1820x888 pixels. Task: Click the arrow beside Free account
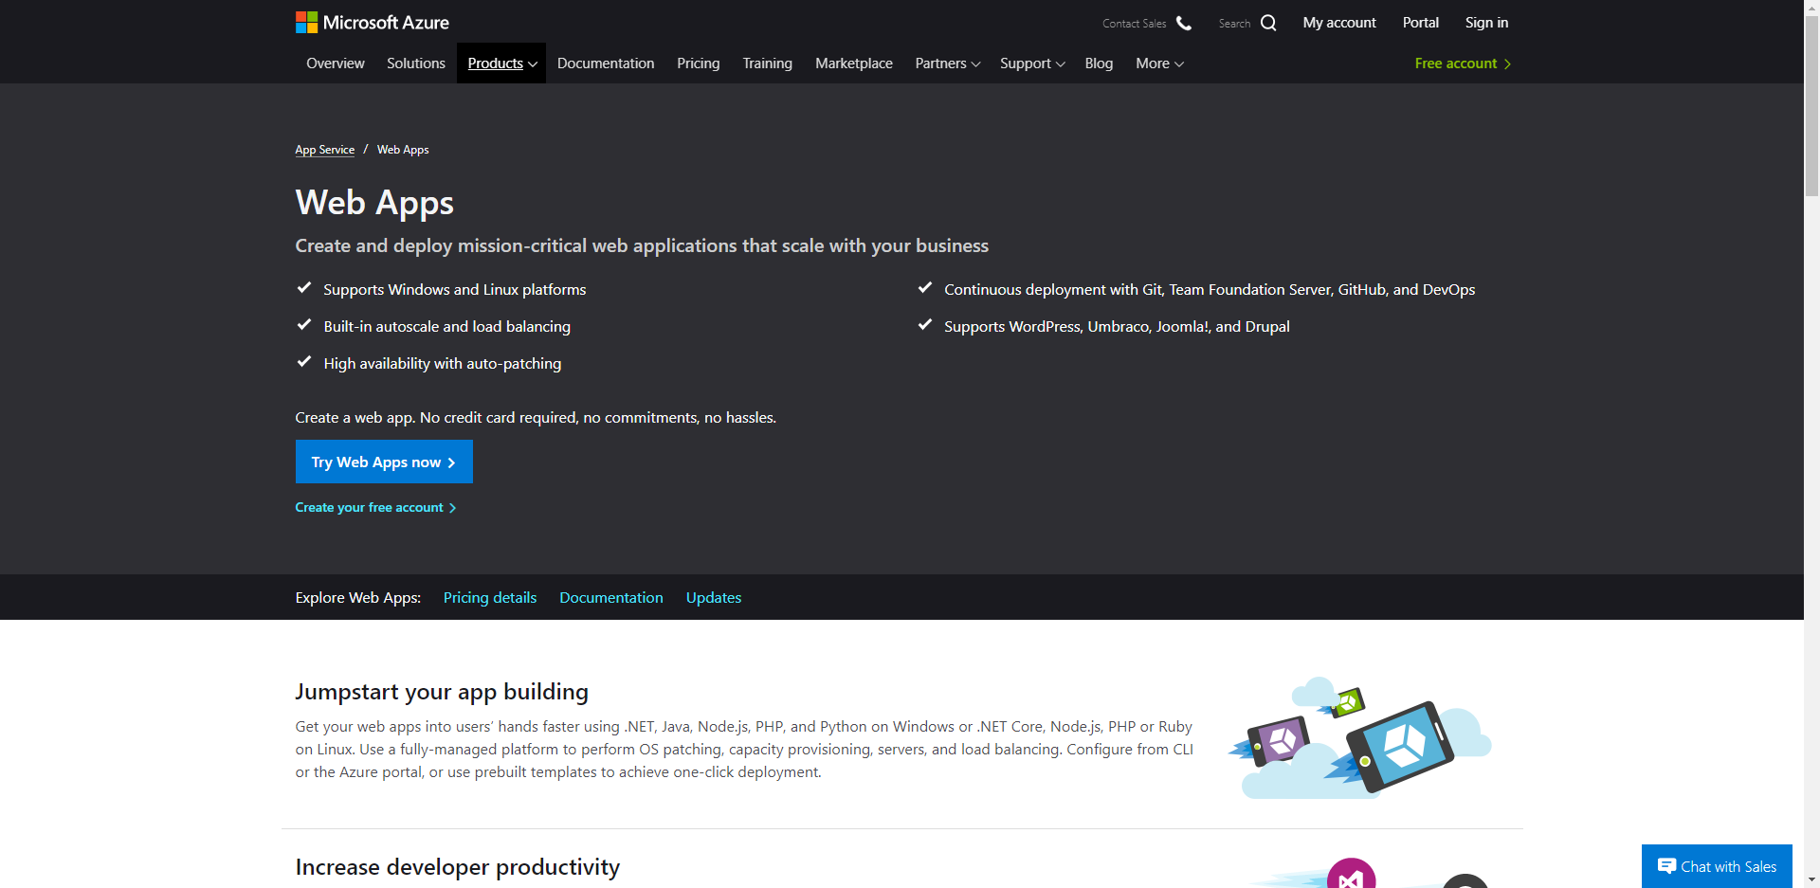click(1507, 63)
